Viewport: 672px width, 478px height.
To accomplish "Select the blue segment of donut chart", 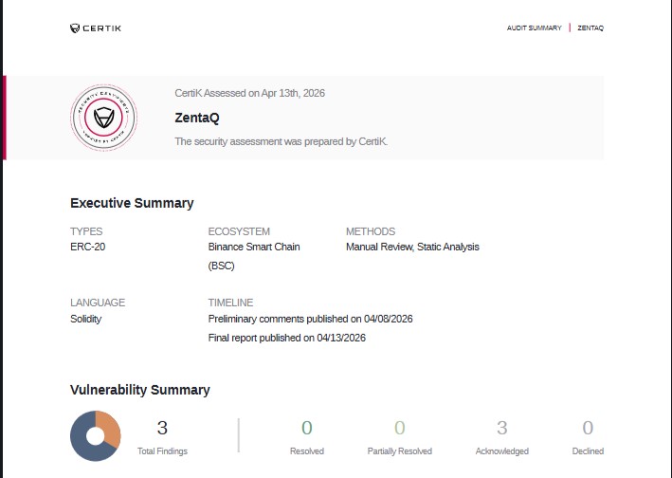I will point(82,444).
